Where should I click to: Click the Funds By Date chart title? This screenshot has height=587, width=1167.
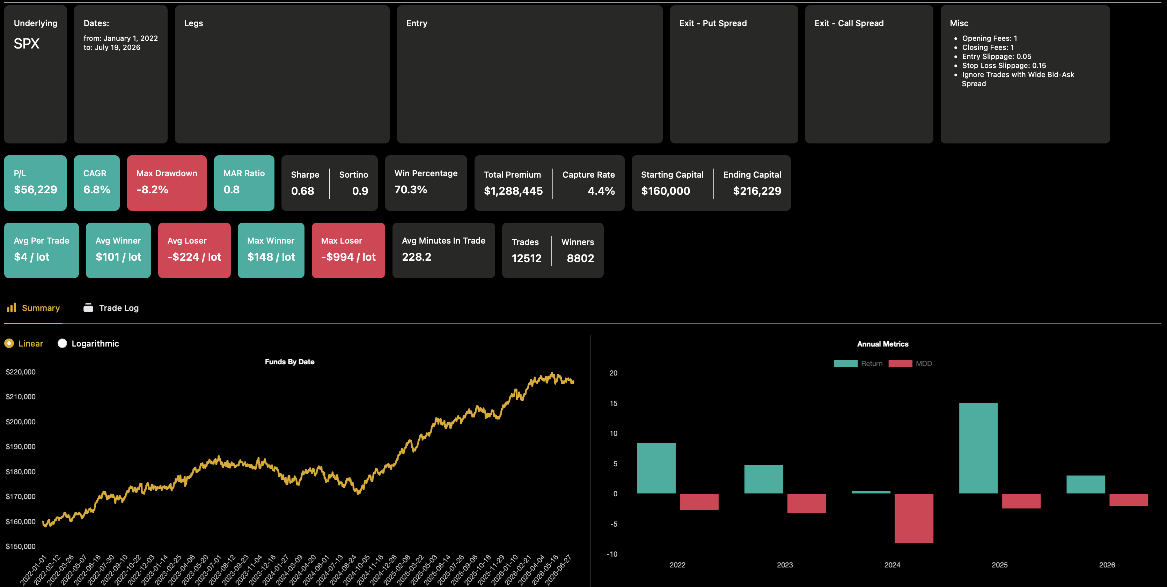(x=289, y=362)
